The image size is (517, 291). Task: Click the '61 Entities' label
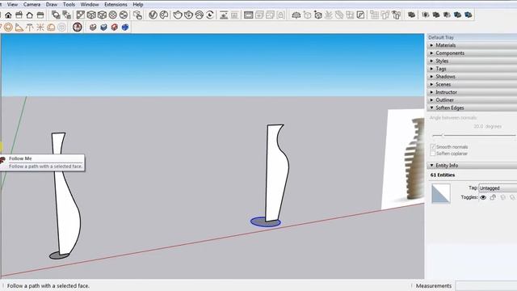click(x=443, y=175)
